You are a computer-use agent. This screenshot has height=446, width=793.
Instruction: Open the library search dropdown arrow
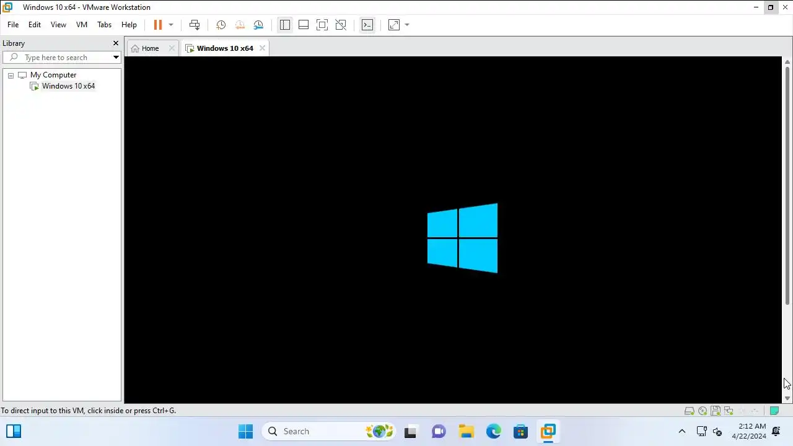(x=116, y=58)
